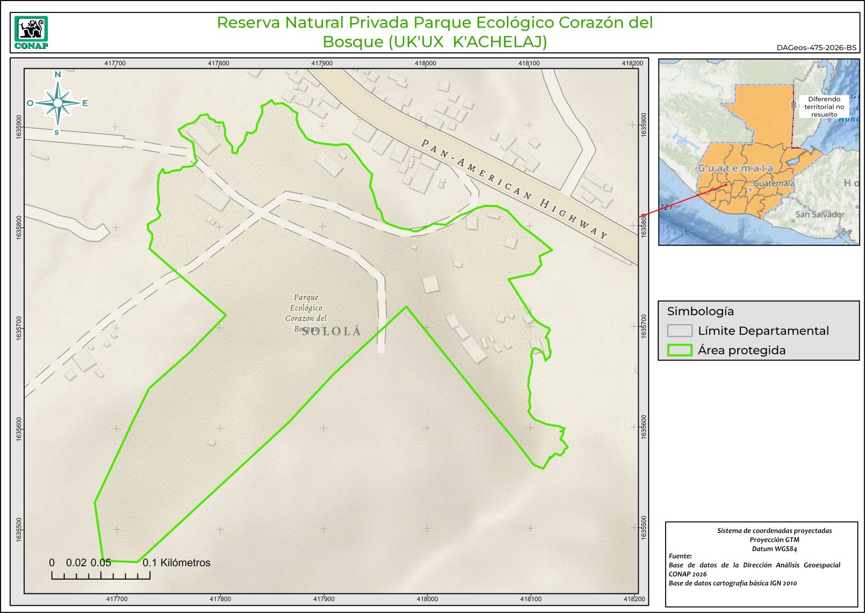Image resolution: width=865 pixels, height=613 pixels.
Task: Click the red locator line's end in inset map
Action: pos(727,184)
